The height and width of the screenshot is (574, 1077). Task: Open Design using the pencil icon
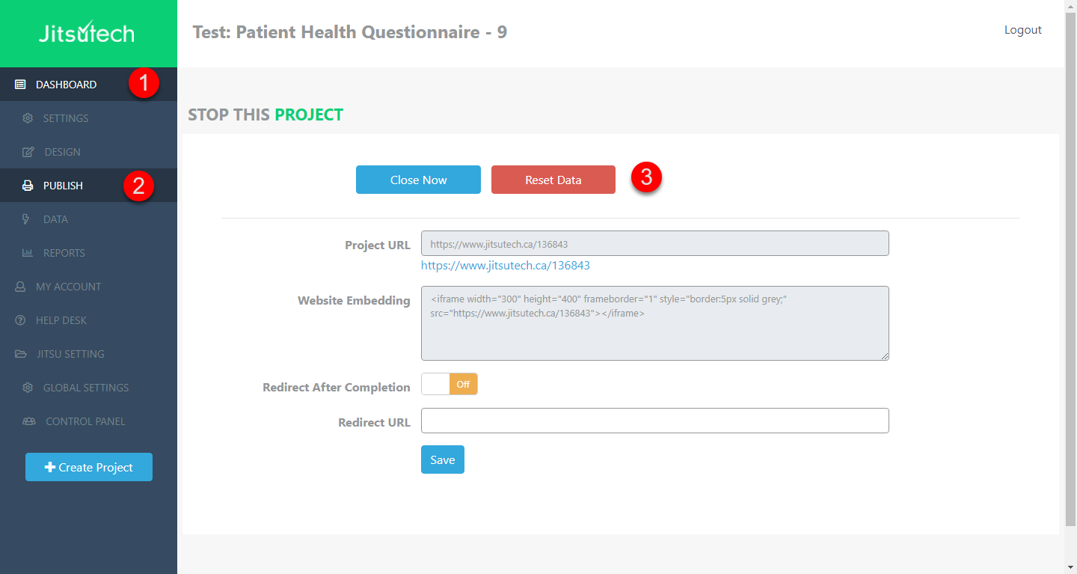pos(28,151)
